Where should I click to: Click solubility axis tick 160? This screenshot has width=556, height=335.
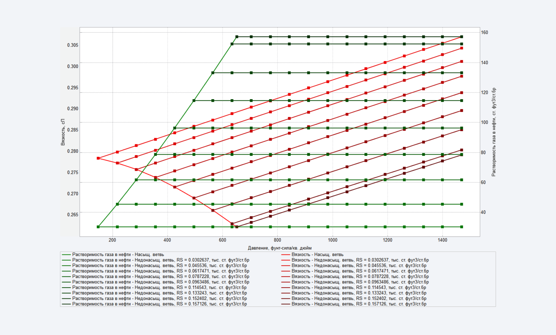coord(484,32)
